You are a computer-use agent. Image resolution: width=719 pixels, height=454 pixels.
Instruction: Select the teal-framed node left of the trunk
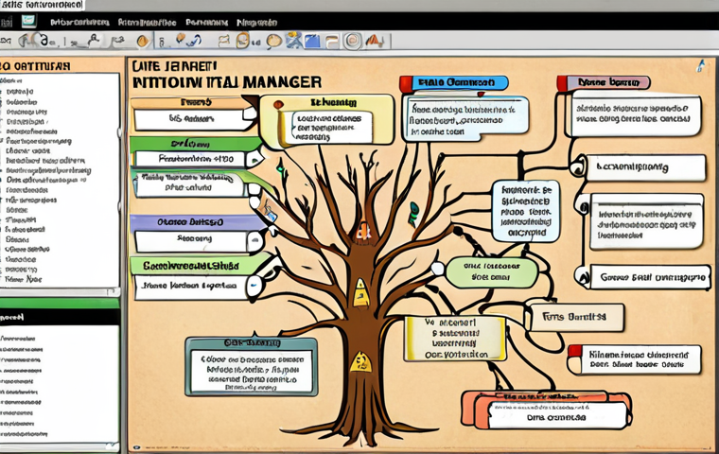pos(252,367)
